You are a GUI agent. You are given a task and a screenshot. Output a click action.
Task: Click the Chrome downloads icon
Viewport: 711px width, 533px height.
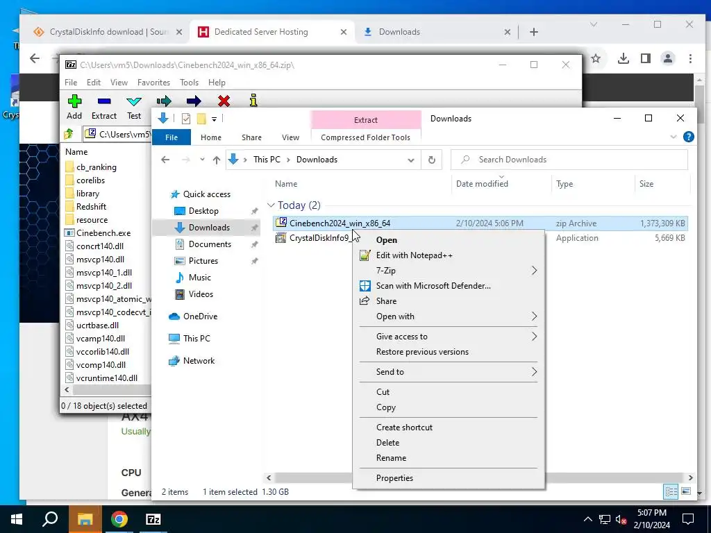point(624,58)
